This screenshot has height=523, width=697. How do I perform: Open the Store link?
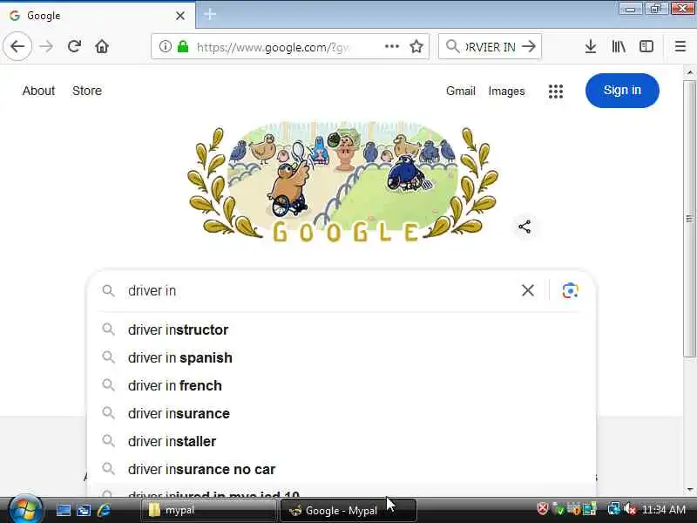coord(87,91)
